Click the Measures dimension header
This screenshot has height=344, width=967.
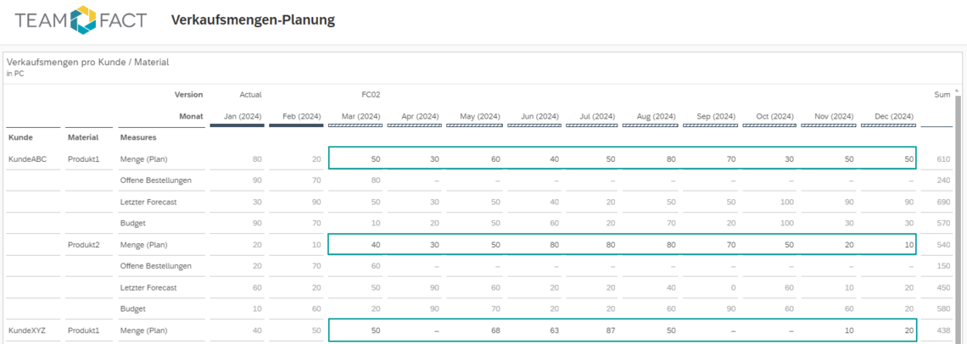point(138,137)
